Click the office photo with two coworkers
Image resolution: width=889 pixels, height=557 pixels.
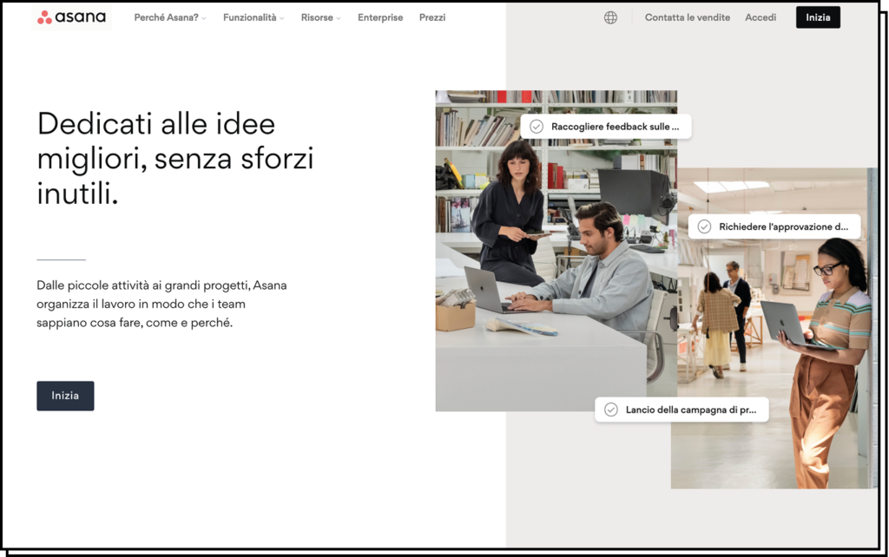click(x=556, y=278)
